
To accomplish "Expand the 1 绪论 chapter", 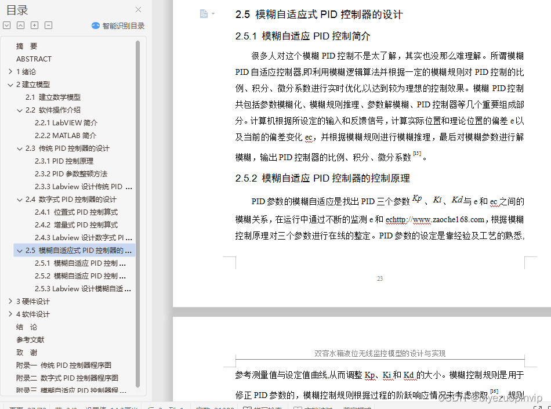I will (10, 71).
